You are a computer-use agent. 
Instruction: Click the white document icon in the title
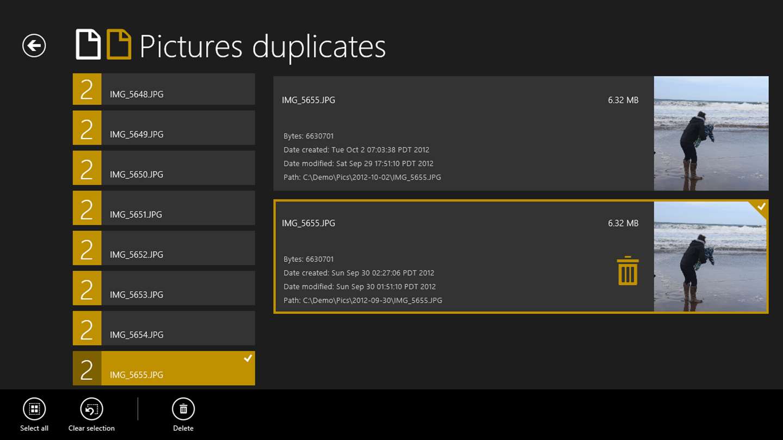(88, 45)
